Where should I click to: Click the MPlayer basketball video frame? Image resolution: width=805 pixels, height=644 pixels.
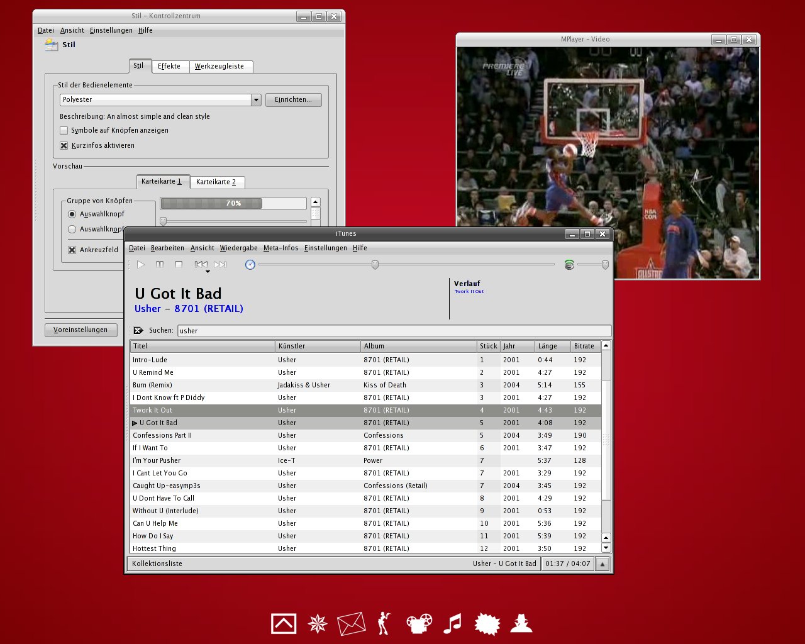(x=608, y=163)
